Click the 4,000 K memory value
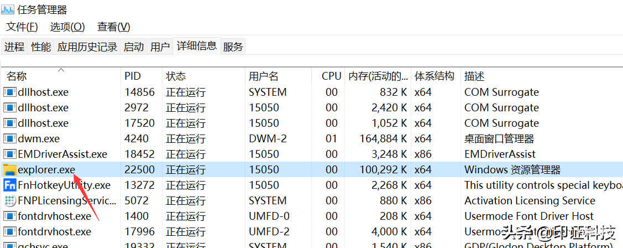The width and height of the screenshot is (623, 248). 388,232
